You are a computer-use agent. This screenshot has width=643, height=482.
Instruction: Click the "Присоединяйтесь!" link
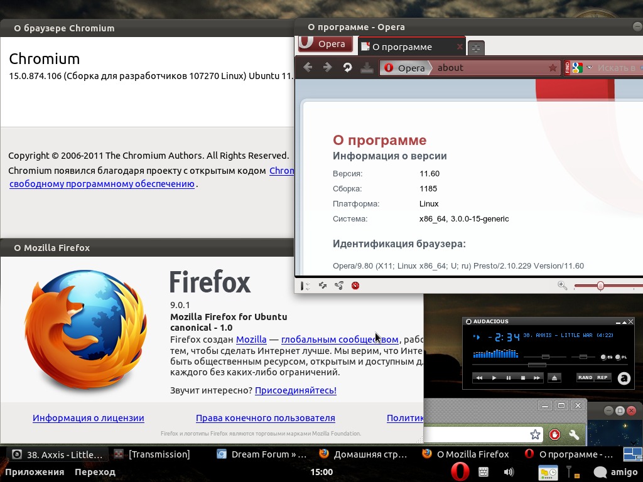point(296,390)
